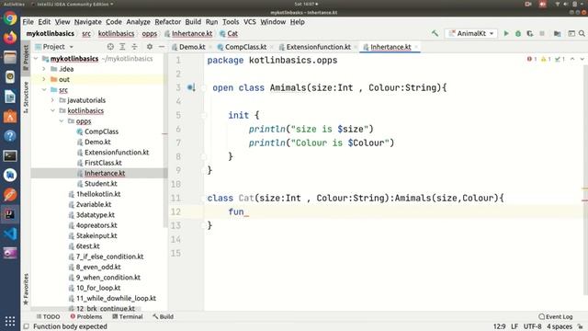The image size is (588, 331).
Task: Open the Refactor menu
Action: pyautogui.click(x=167, y=22)
